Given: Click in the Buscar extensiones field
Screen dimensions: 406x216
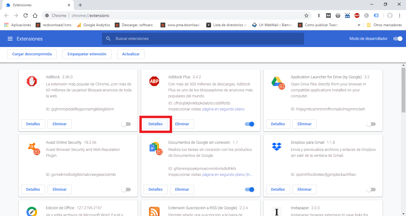Looking at the screenshot, I should (203, 39).
